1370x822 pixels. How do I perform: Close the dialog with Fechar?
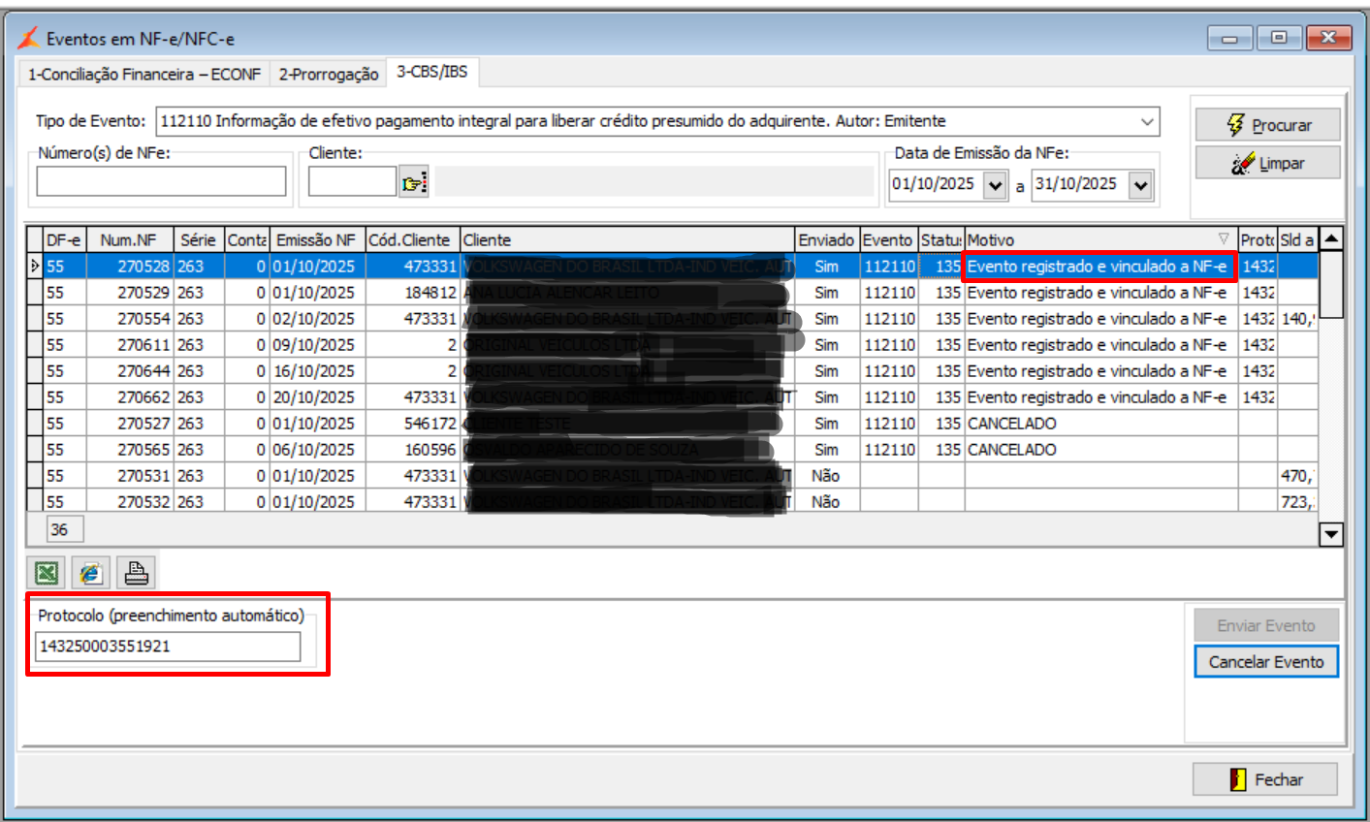point(1264,779)
